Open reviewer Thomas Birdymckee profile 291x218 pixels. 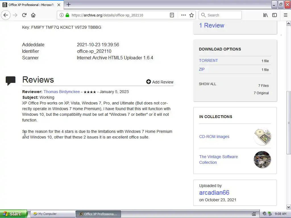(x=62, y=92)
